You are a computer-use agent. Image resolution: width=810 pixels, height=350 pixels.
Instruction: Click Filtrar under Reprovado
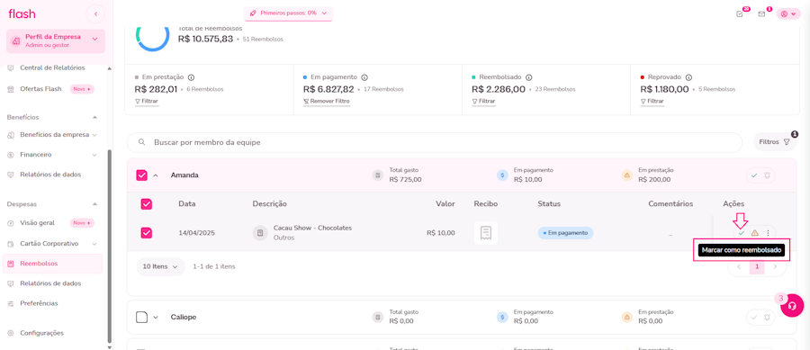[652, 101]
